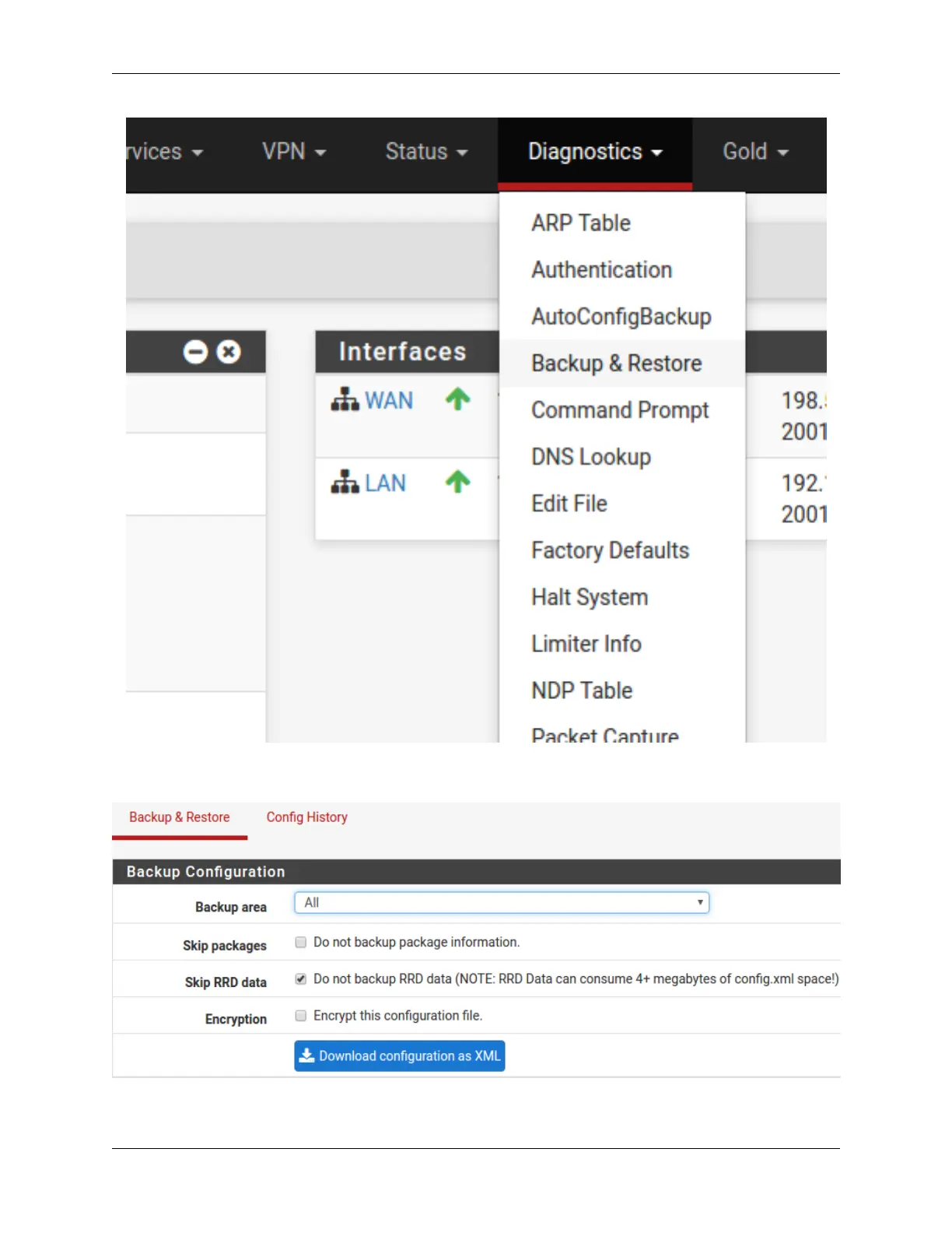Click Download configuration as XML button
Image resolution: width=952 pixels, height=1233 pixels.
point(400,1056)
